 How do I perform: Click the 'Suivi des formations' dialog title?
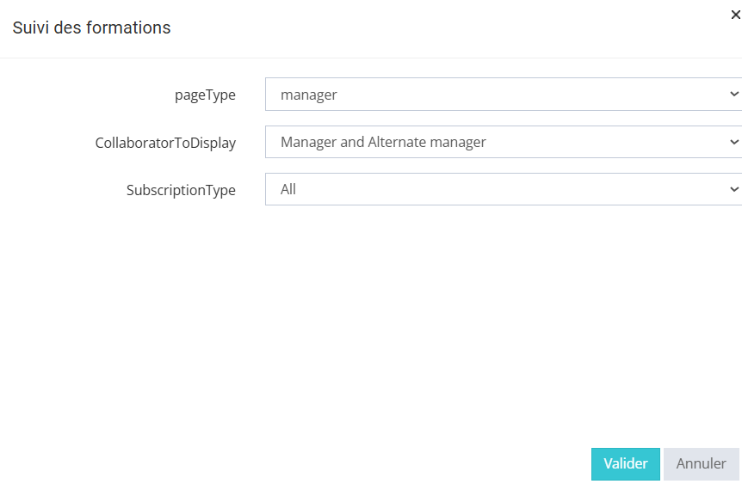point(91,28)
